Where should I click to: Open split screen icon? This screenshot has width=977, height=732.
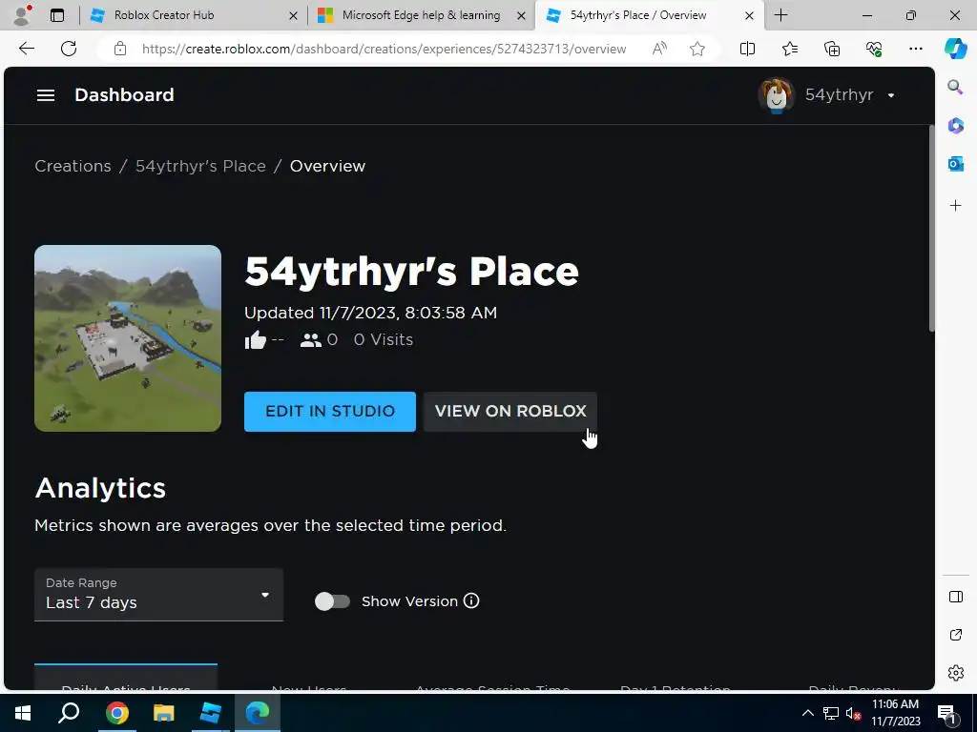(x=747, y=49)
